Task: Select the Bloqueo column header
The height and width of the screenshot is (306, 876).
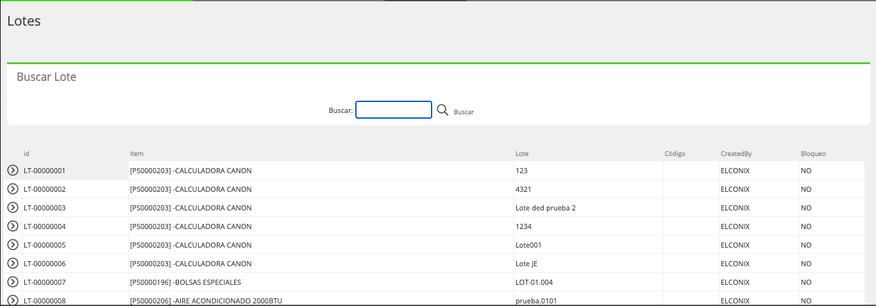Action: point(813,154)
